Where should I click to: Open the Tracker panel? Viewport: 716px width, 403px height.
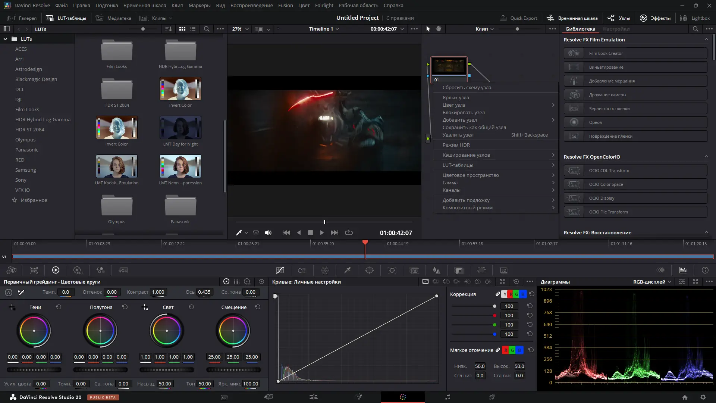392,270
